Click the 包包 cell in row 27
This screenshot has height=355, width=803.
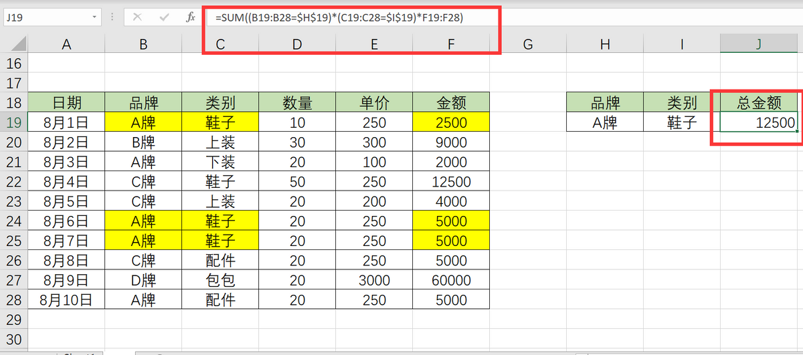220,280
